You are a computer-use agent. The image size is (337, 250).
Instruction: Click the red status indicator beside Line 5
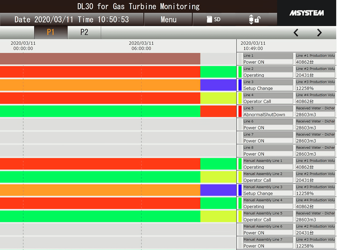click(x=240, y=111)
